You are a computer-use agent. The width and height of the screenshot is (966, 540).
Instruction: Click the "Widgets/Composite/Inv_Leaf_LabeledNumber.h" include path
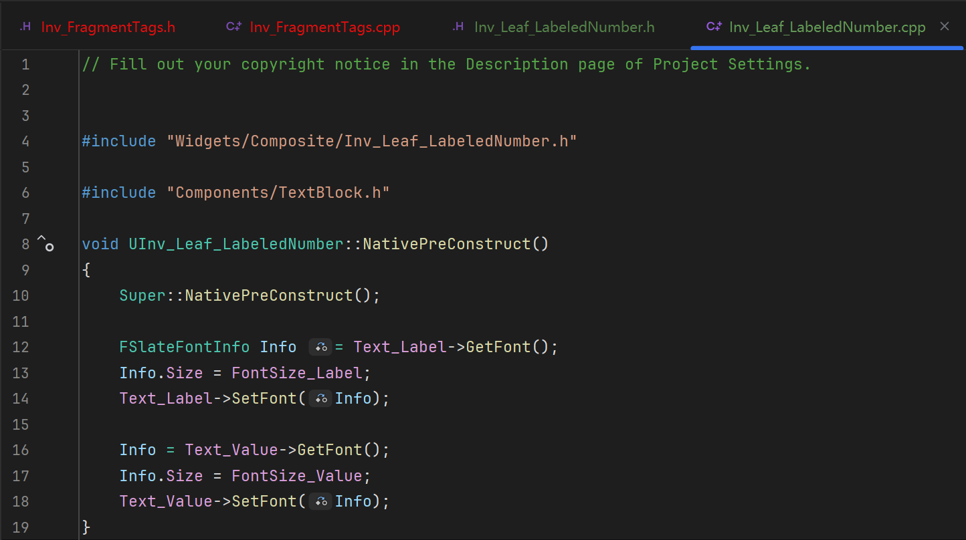[372, 141]
